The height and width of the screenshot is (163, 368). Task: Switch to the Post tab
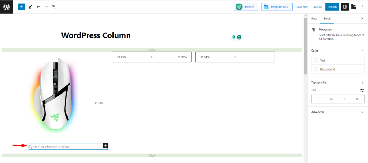(x=314, y=19)
